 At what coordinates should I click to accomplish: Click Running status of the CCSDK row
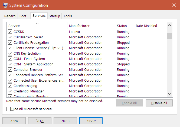pos(123,32)
